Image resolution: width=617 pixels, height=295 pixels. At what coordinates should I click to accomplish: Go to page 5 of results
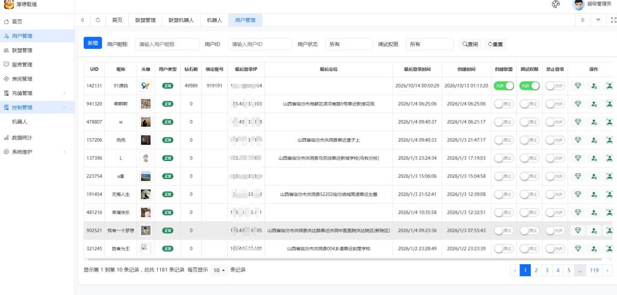[x=569, y=270]
